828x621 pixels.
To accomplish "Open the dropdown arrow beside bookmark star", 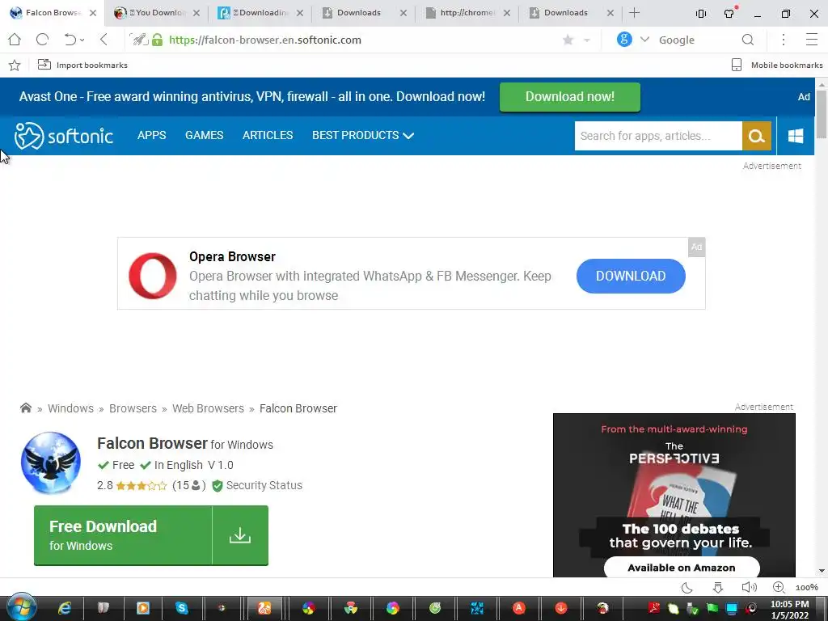I will coord(587,40).
